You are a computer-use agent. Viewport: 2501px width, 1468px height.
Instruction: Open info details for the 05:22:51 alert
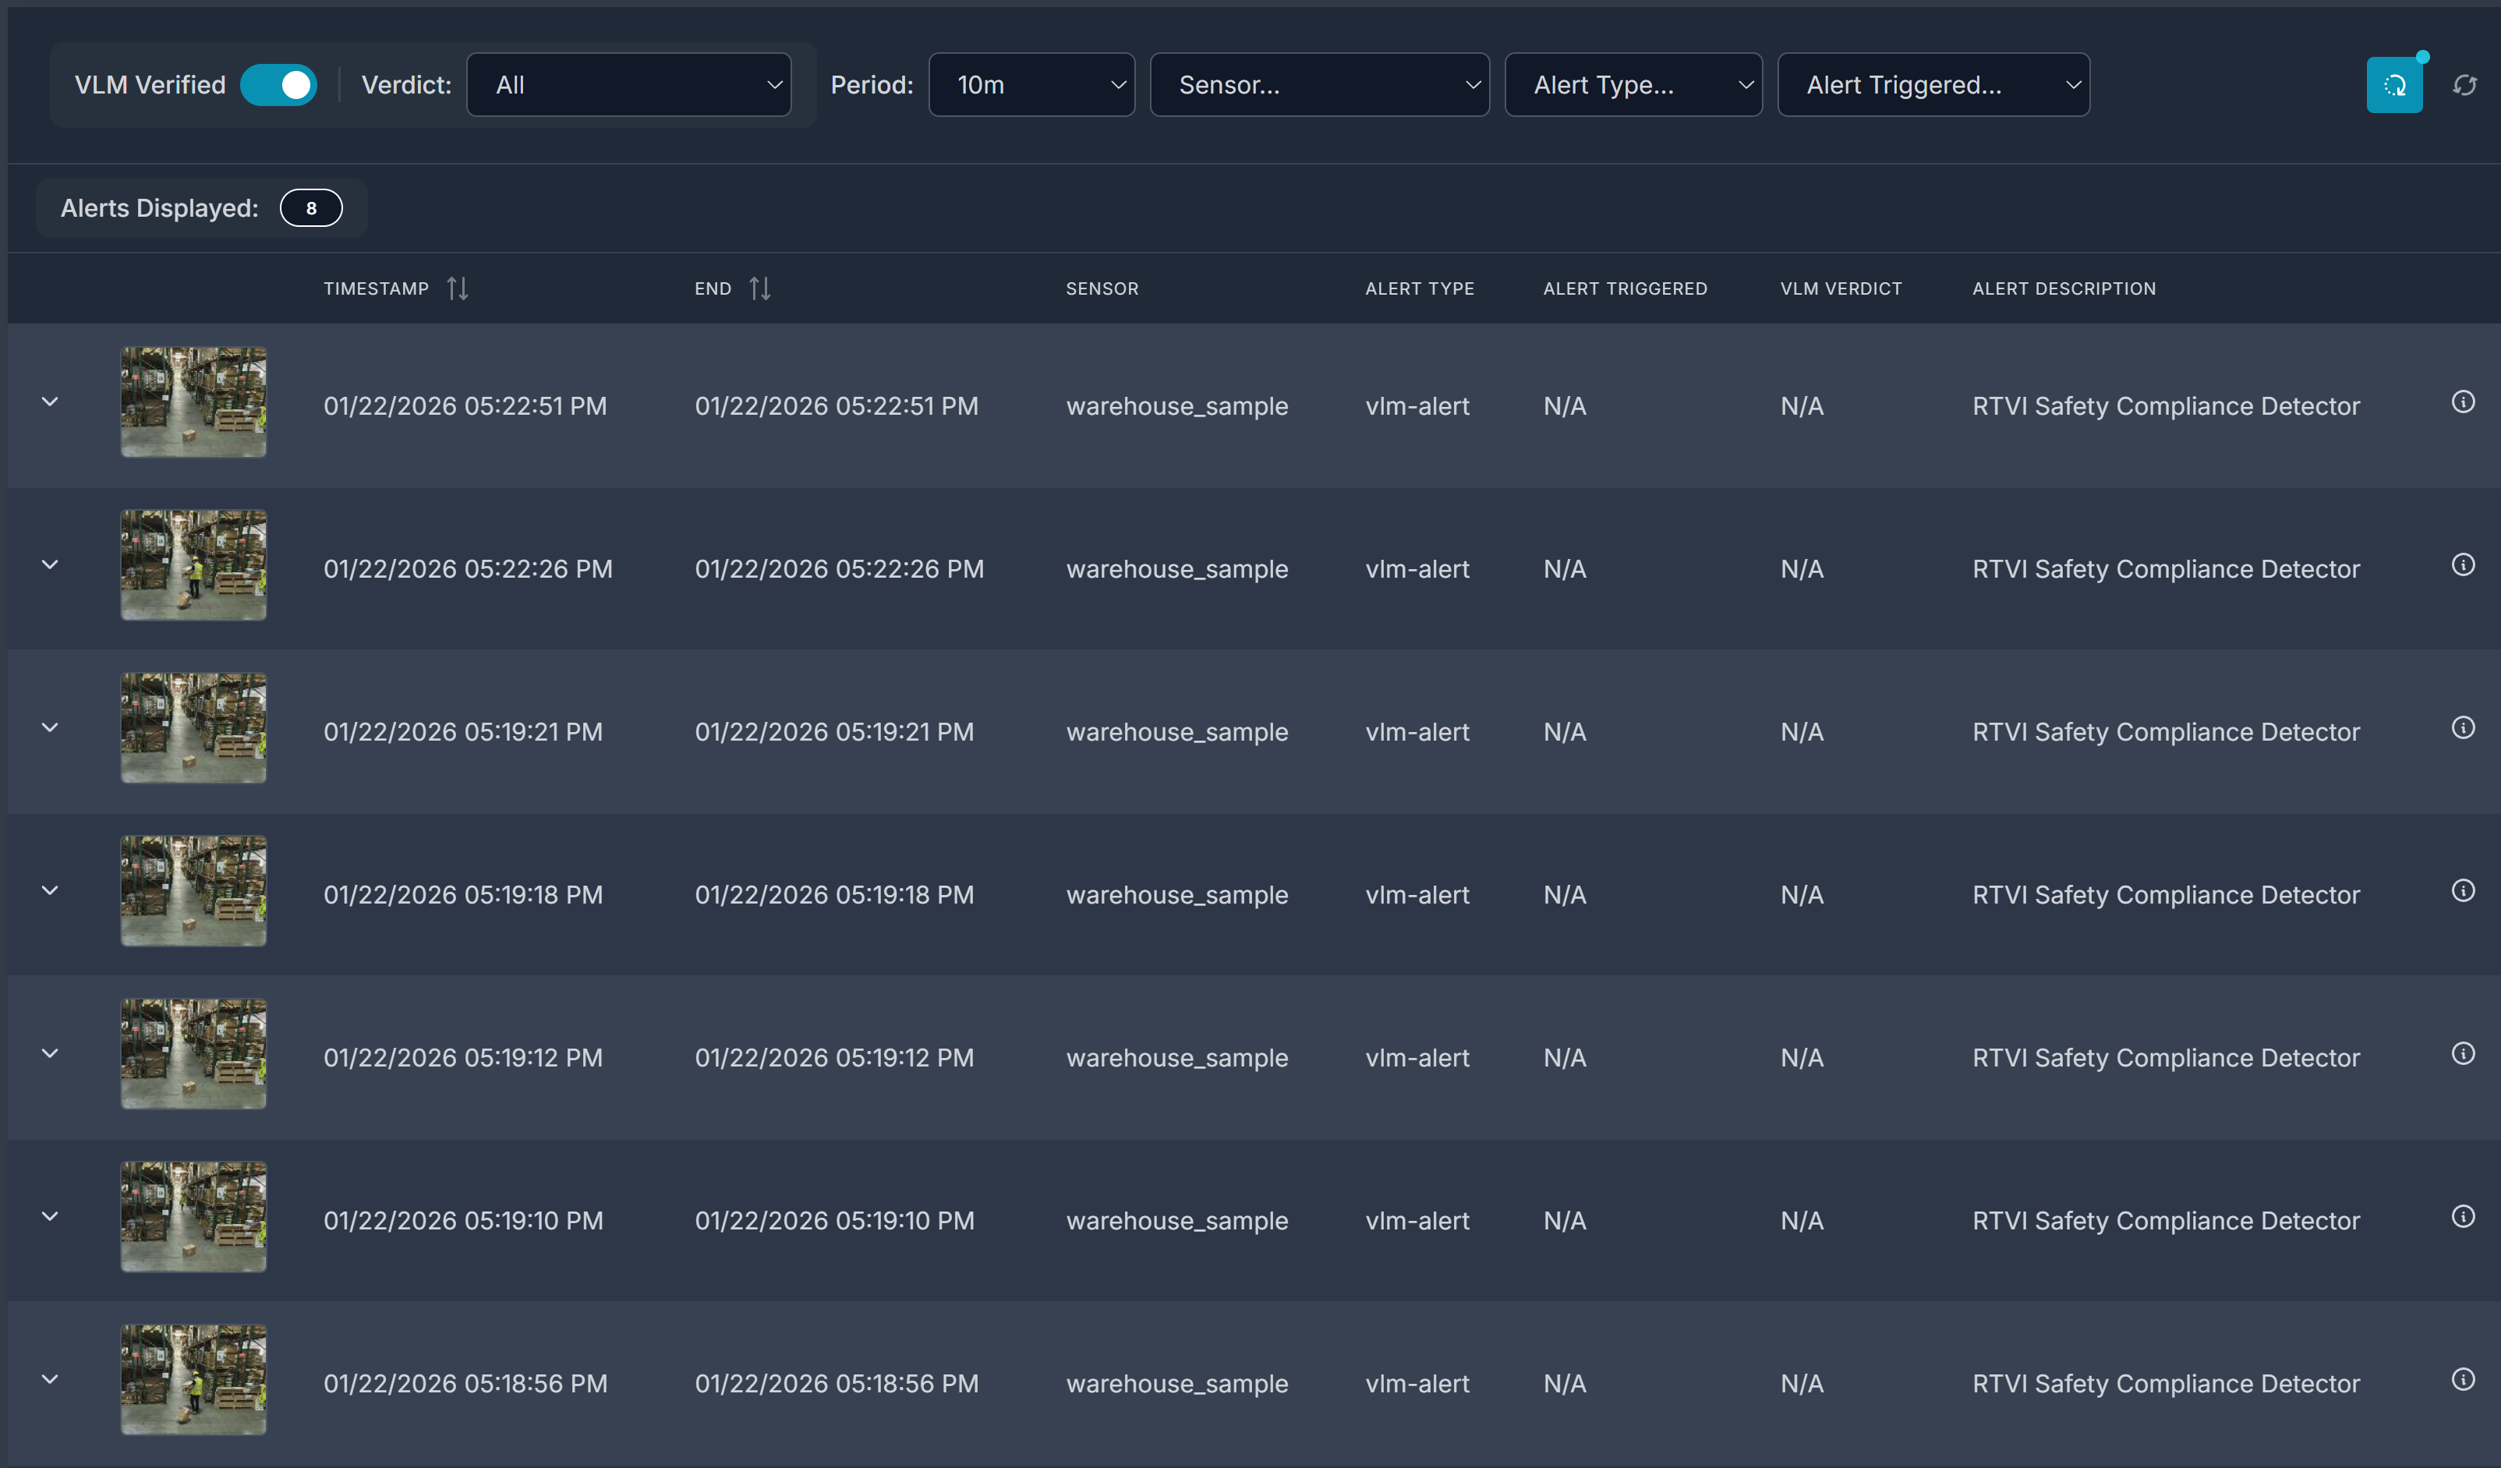(x=2464, y=401)
